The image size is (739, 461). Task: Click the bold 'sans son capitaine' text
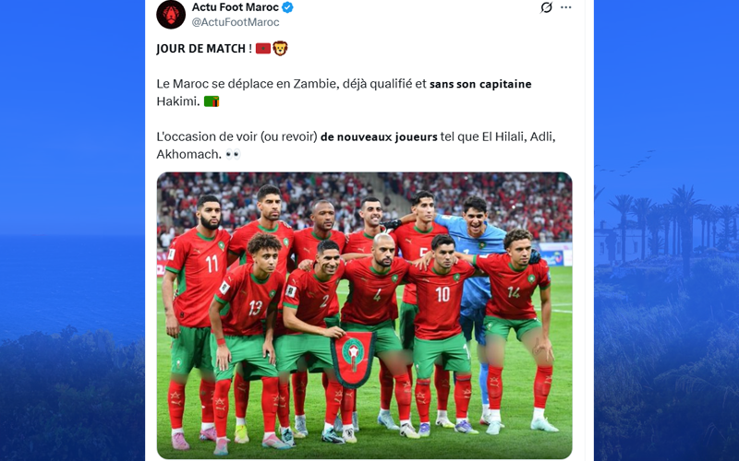[x=480, y=84]
